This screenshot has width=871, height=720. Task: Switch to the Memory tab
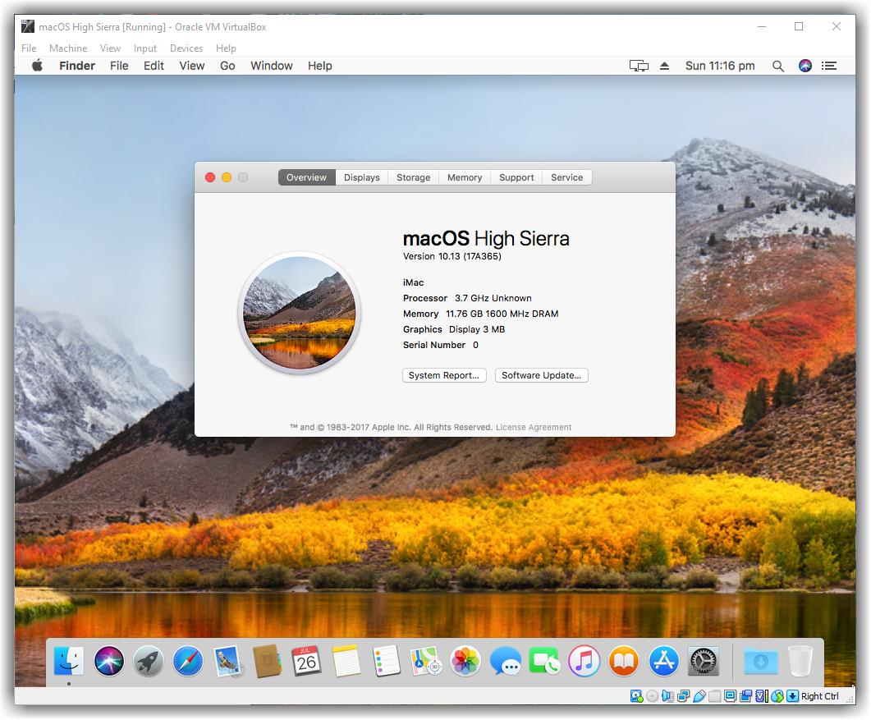coord(465,177)
